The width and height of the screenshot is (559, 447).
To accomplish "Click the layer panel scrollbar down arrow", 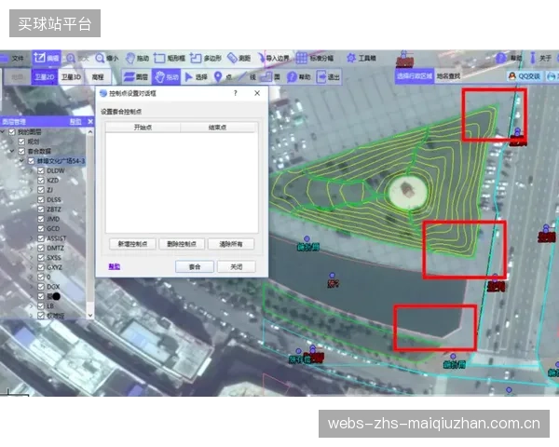I will point(90,315).
